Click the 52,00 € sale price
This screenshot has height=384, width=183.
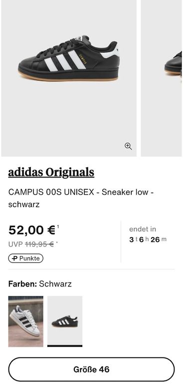(x=32, y=230)
